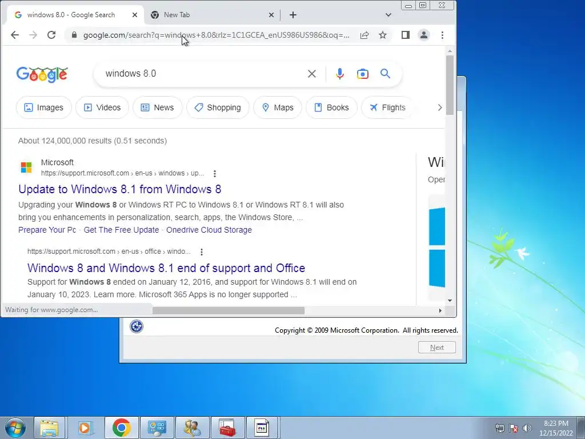View site information via the lock icon
Image resolution: width=585 pixels, height=439 pixels.
[x=74, y=35]
